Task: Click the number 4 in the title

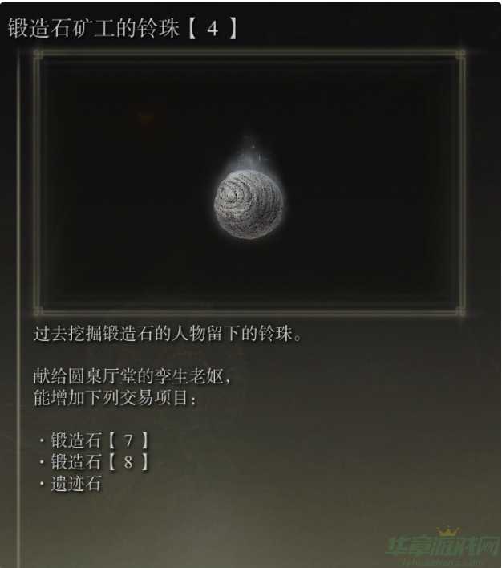Action: tap(213, 29)
